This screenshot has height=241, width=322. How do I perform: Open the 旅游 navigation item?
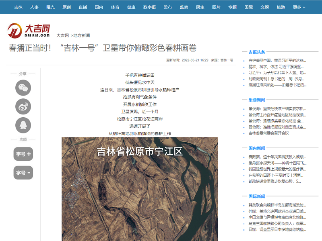click(281, 7)
